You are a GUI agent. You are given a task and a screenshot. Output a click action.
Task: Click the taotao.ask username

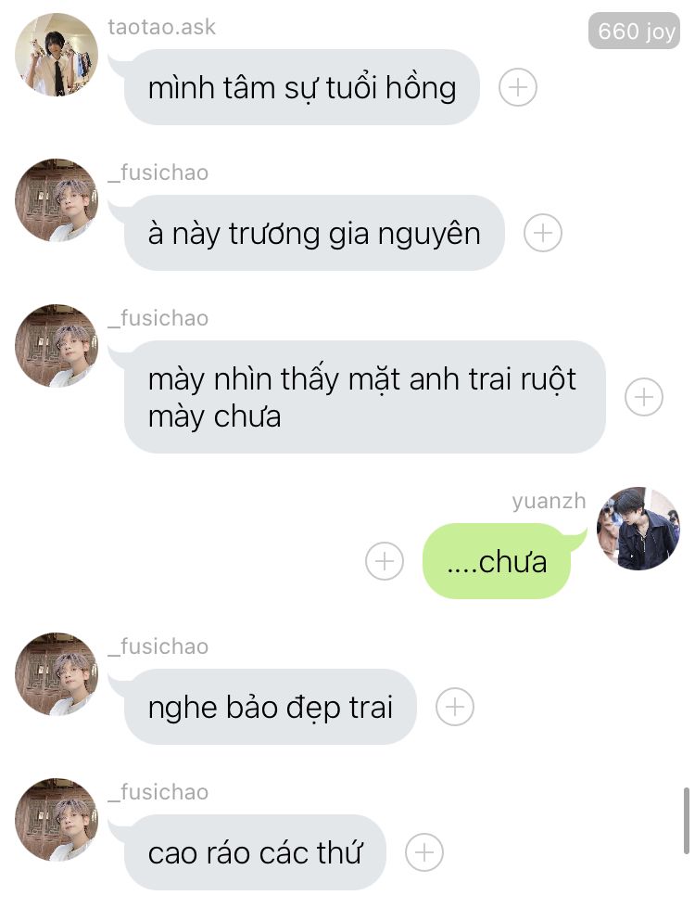tap(161, 27)
